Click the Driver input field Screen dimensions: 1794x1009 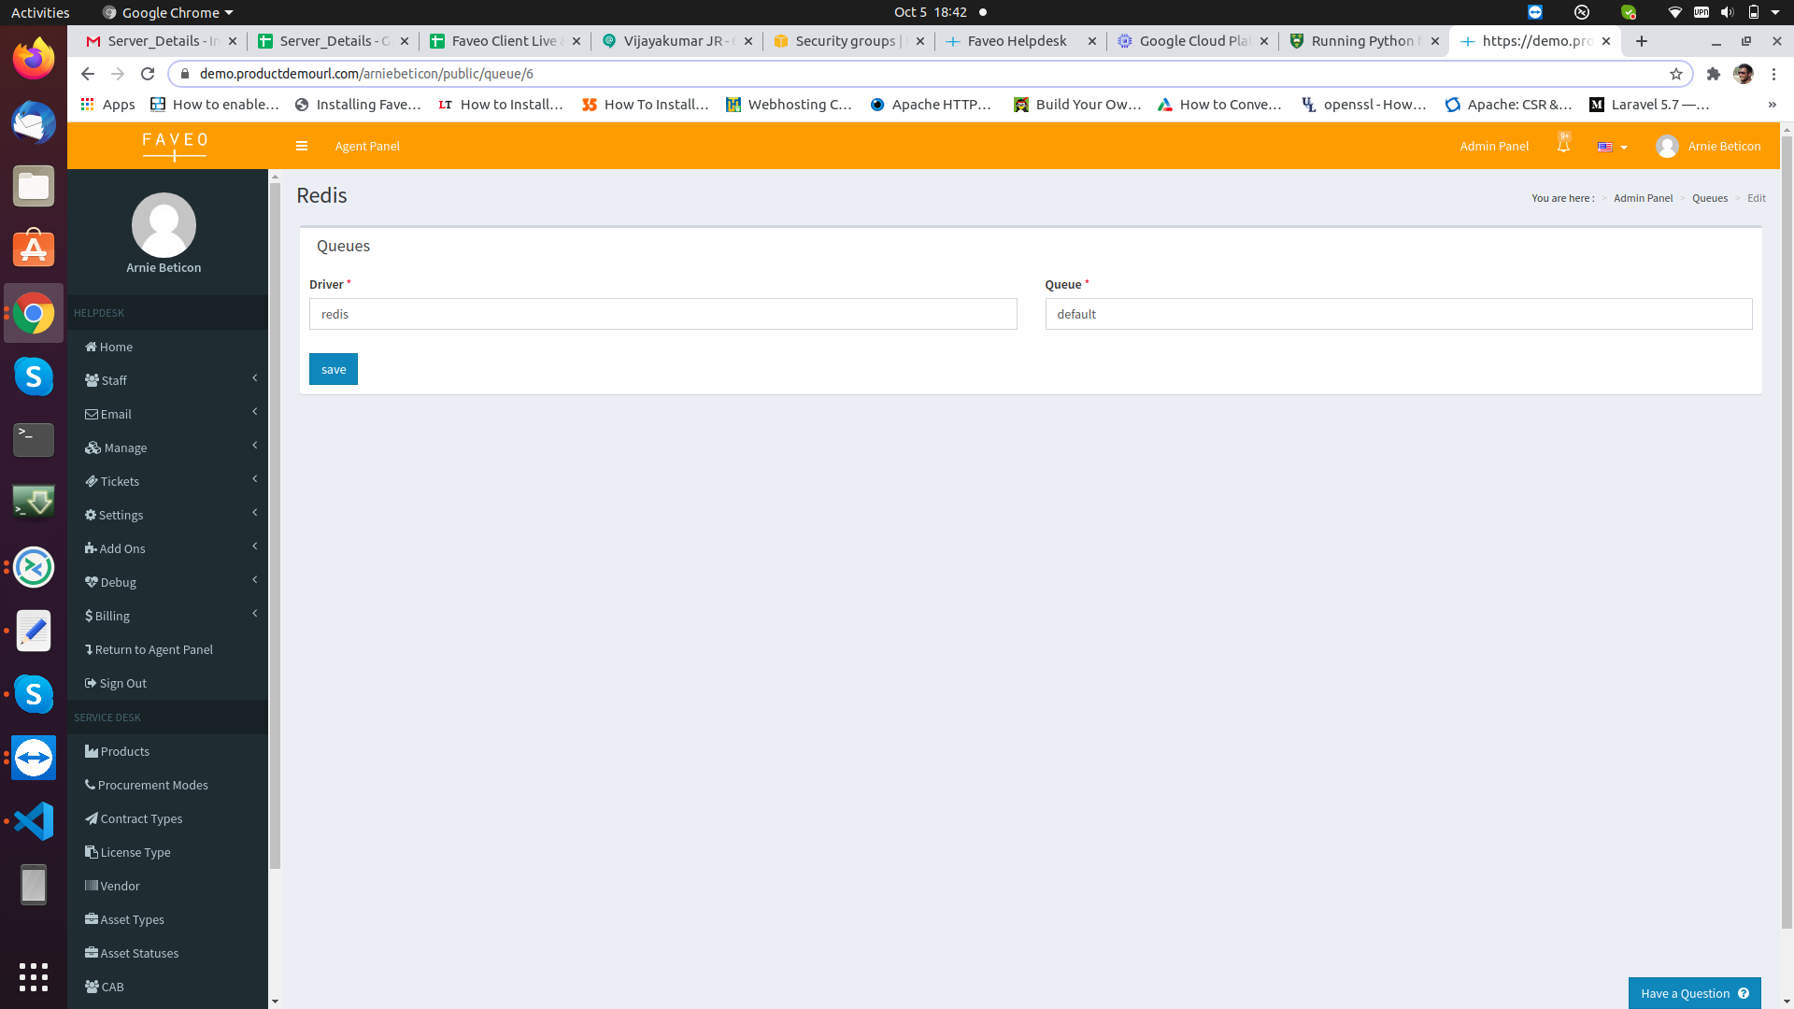[662, 314]
